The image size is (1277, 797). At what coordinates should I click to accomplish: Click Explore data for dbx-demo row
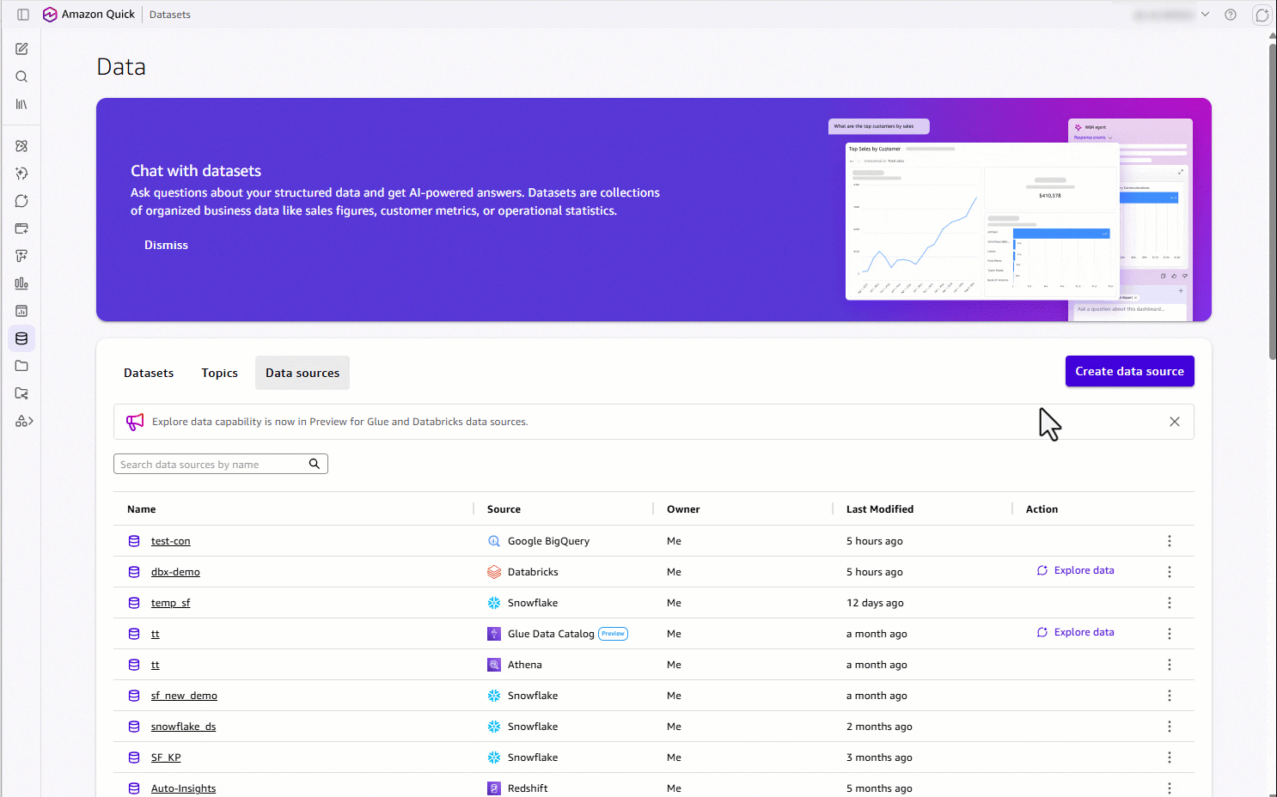[x=1075, y=570]
